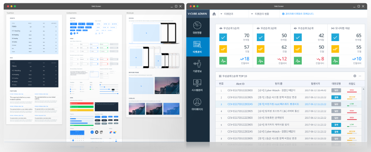The height and width of the screenshot is (152, 371).
Task: Click yellow double-check icon beside 55
Action: pos(335,49)
